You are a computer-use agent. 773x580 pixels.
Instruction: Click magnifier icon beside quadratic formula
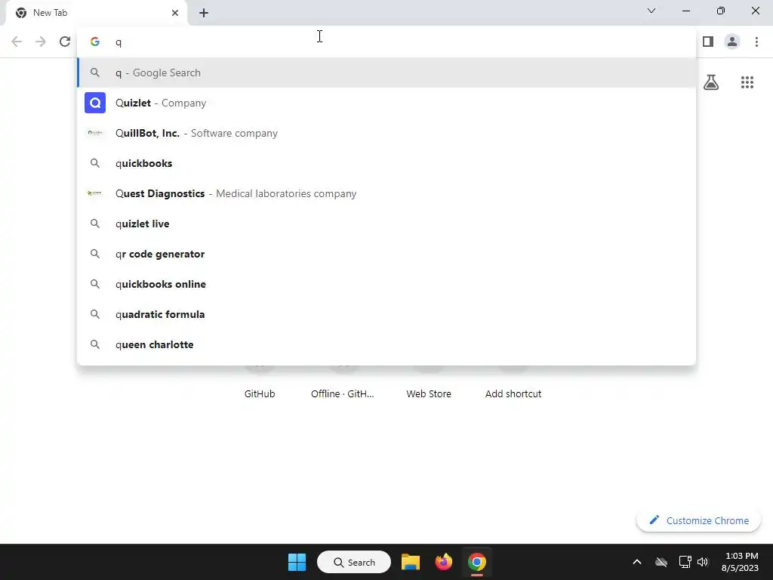[95, 315]
